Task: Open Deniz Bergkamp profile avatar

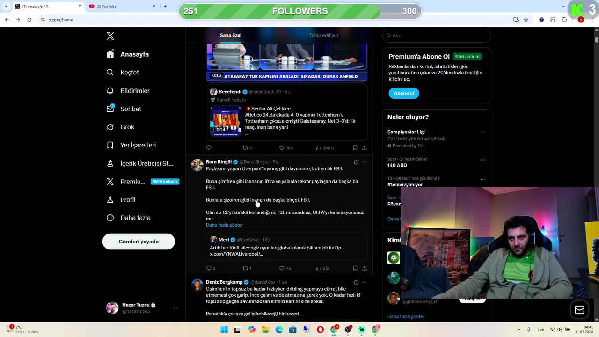Action: coord(197,285)
